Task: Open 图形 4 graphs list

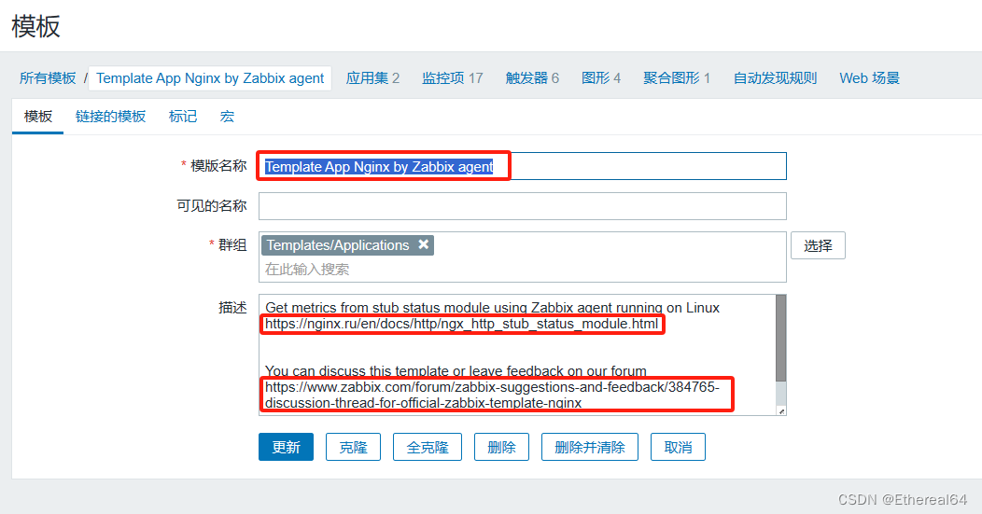Action: (x=600, y=78)
